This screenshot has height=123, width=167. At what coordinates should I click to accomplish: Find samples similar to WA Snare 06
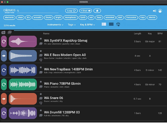click(41, 103)
